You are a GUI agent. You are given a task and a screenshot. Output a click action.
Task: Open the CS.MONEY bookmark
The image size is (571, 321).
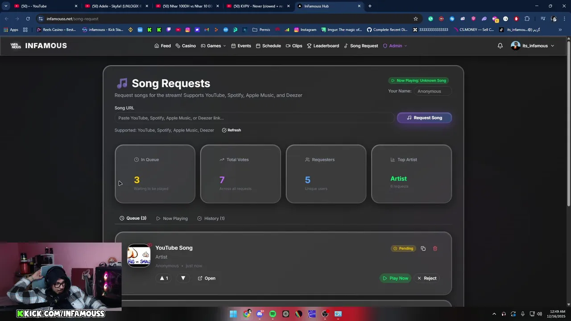[x=474, y=30]
